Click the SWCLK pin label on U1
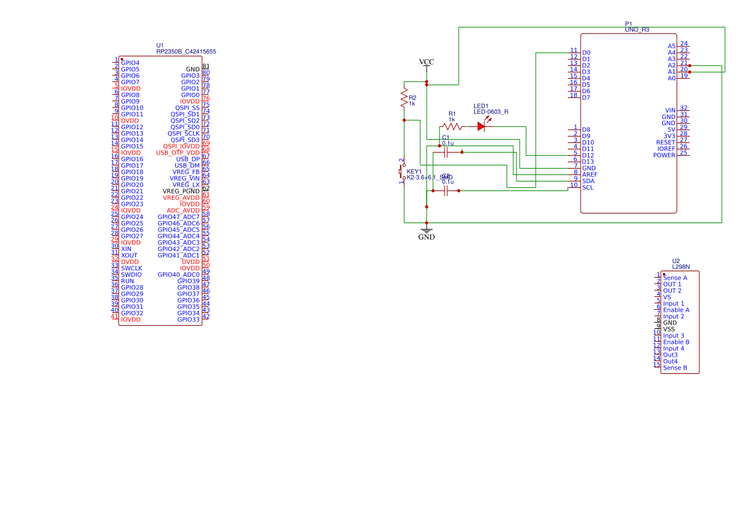 point(132,268)
